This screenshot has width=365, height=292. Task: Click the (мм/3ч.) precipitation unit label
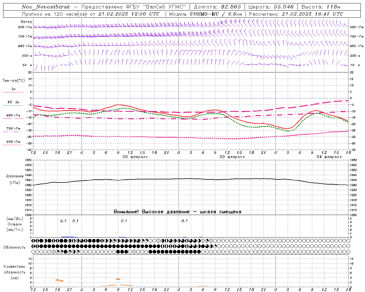(15, 219)
